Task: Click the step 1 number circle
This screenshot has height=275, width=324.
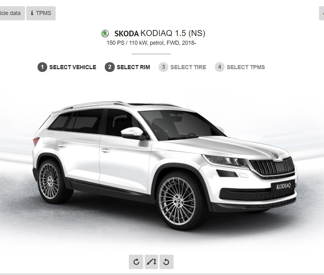Action: pos(42,67)
